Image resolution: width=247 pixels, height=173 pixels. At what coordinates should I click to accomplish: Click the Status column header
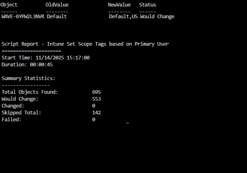[x=148, y=5]
